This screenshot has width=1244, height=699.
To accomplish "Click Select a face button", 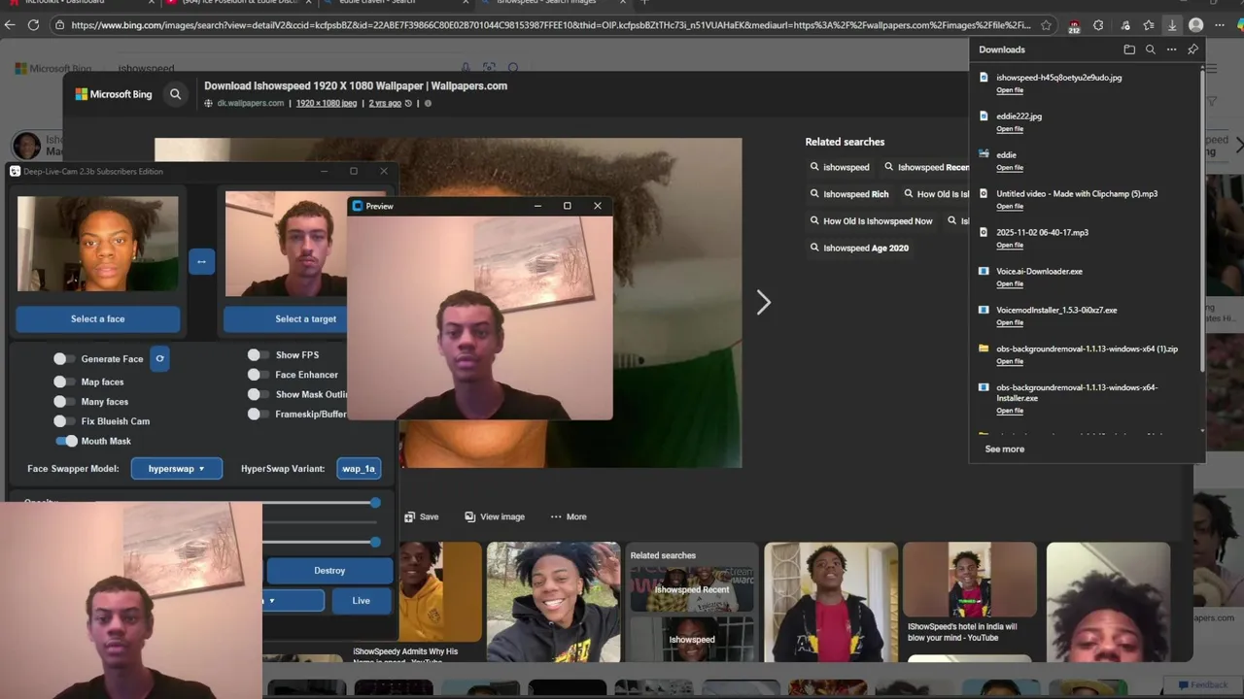I will tap(98, 318).
